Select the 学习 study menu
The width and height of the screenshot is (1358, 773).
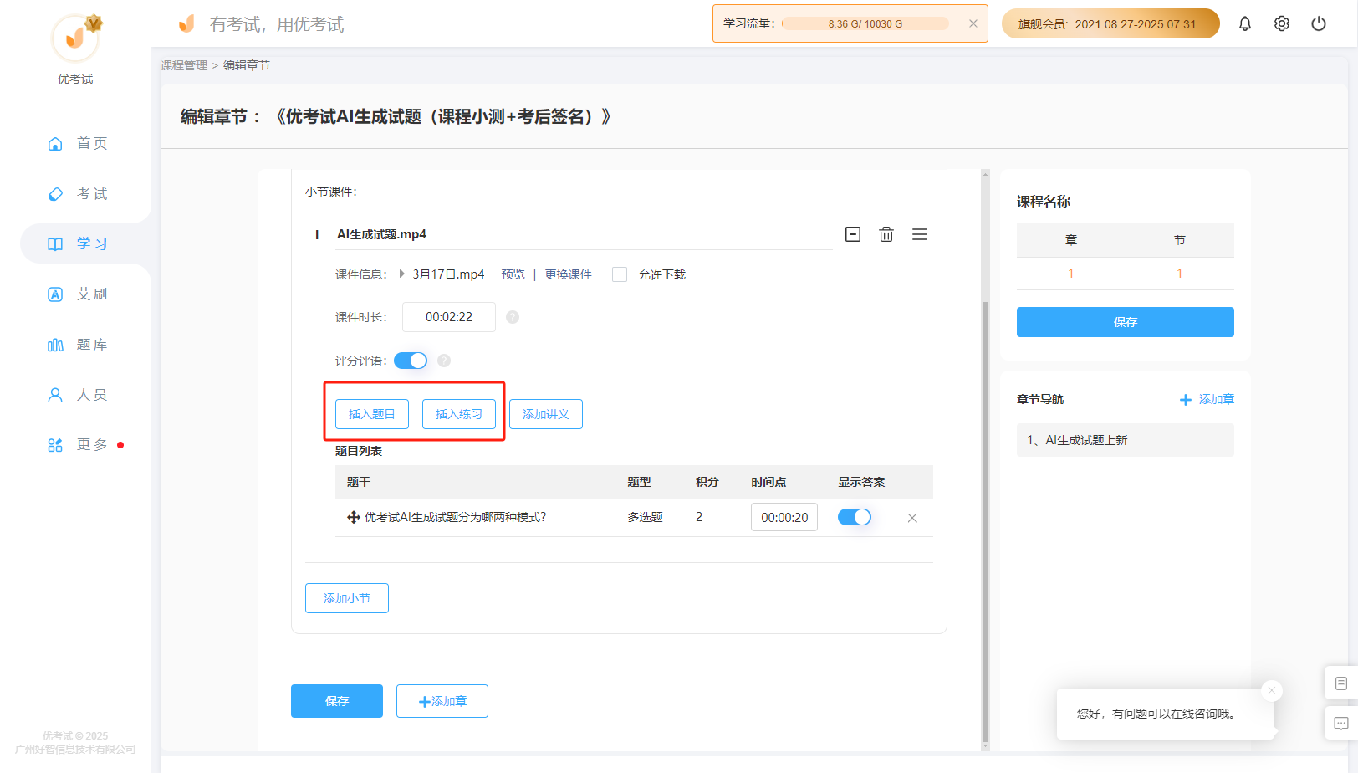[85, 243]
